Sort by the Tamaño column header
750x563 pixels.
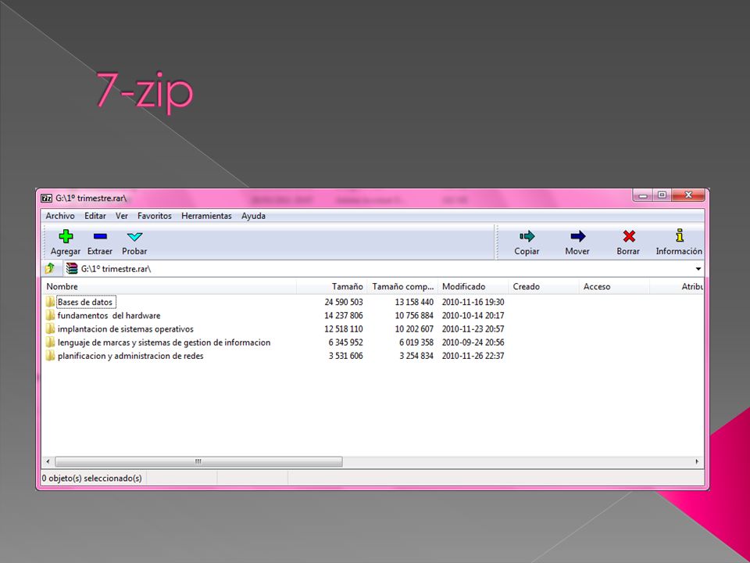coord(331,286)
